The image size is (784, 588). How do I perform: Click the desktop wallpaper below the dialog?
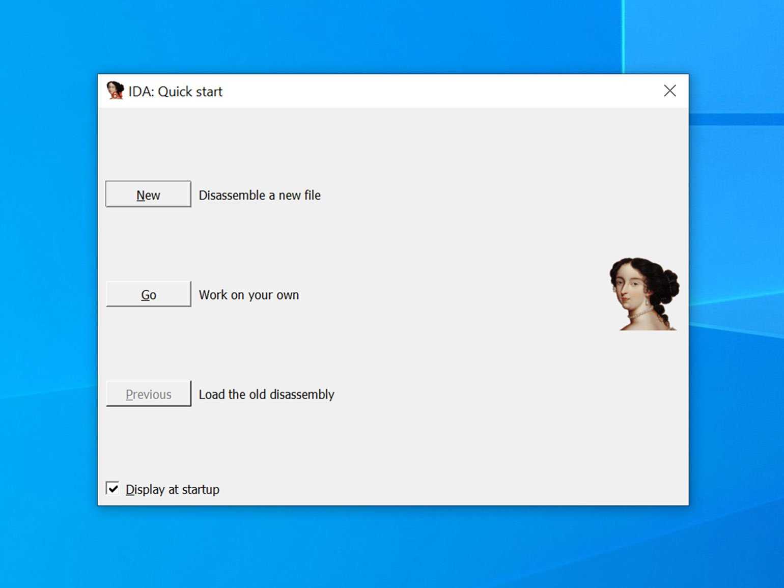tap(392, 547)
